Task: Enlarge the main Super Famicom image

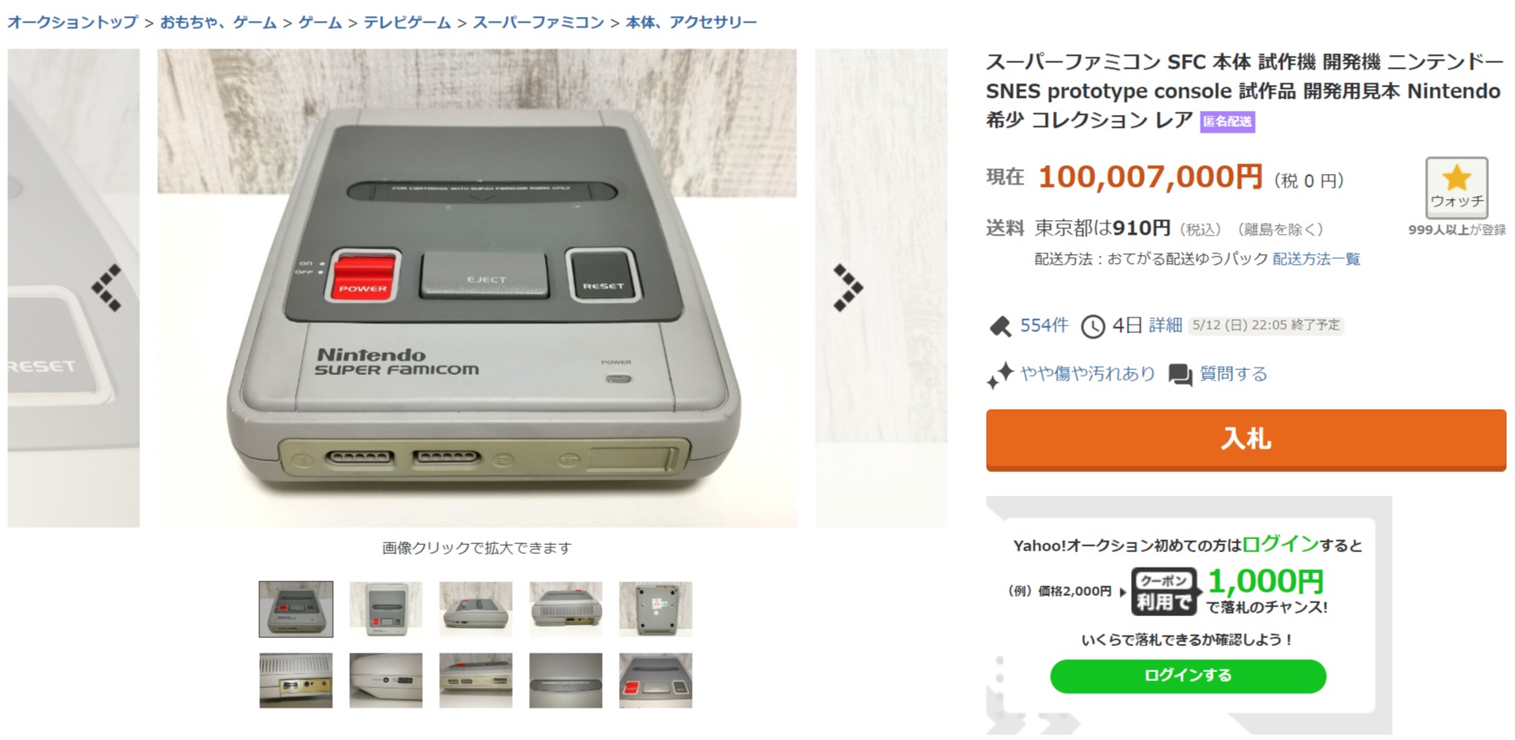Action: pyautogui.click(x=477, y=288)
